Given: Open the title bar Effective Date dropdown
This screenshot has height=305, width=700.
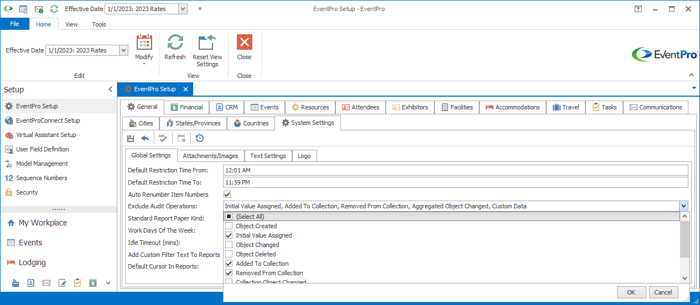Looking at the screenshot, I should 183,9.
